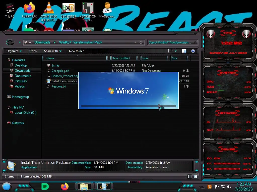Sort by Date modified column header
This screenshot has width=257, height=192.
[123, 58]
